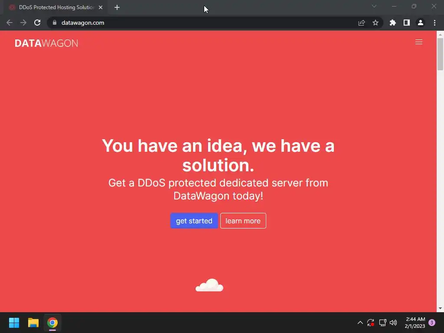Open the network status tray icon
This screenshot has height=333, width=444.
click(x=382, y=323)
